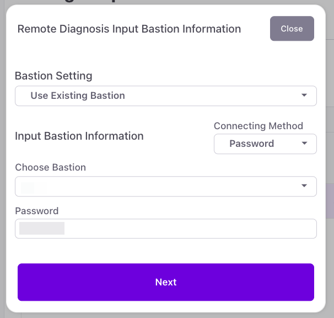
Task: Expand the Choose Bastion dropdown
Action: pos(165,186)
